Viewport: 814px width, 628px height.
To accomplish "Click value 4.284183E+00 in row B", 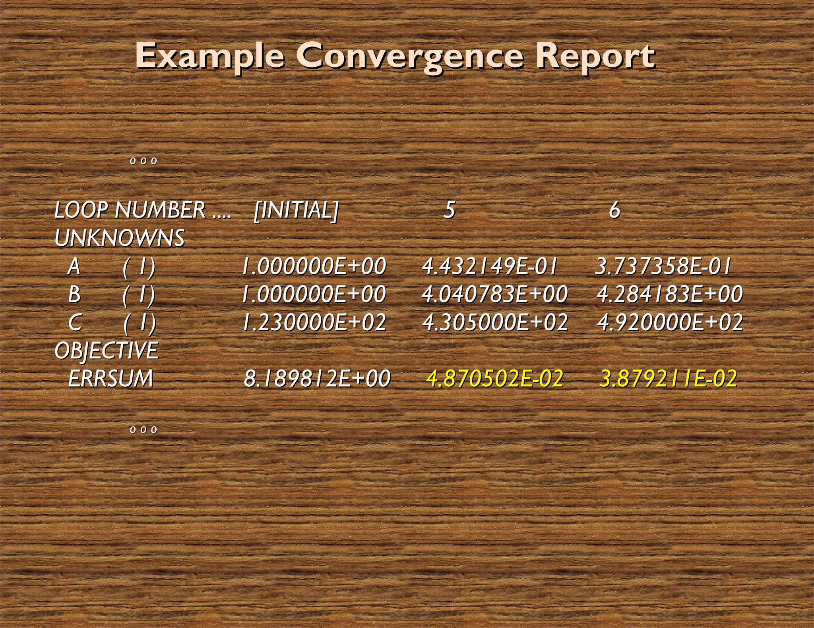I will click(669, 294).
